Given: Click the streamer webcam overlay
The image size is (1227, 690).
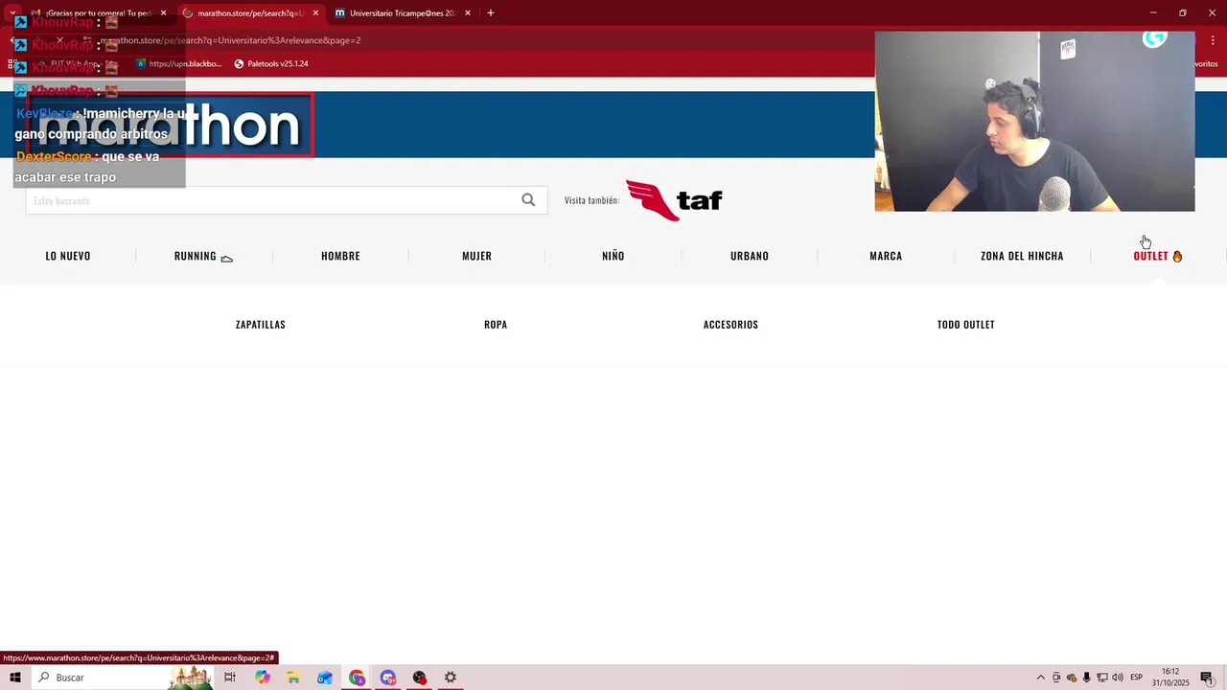Looking at the screenshot, I should tap(1034, 122).
